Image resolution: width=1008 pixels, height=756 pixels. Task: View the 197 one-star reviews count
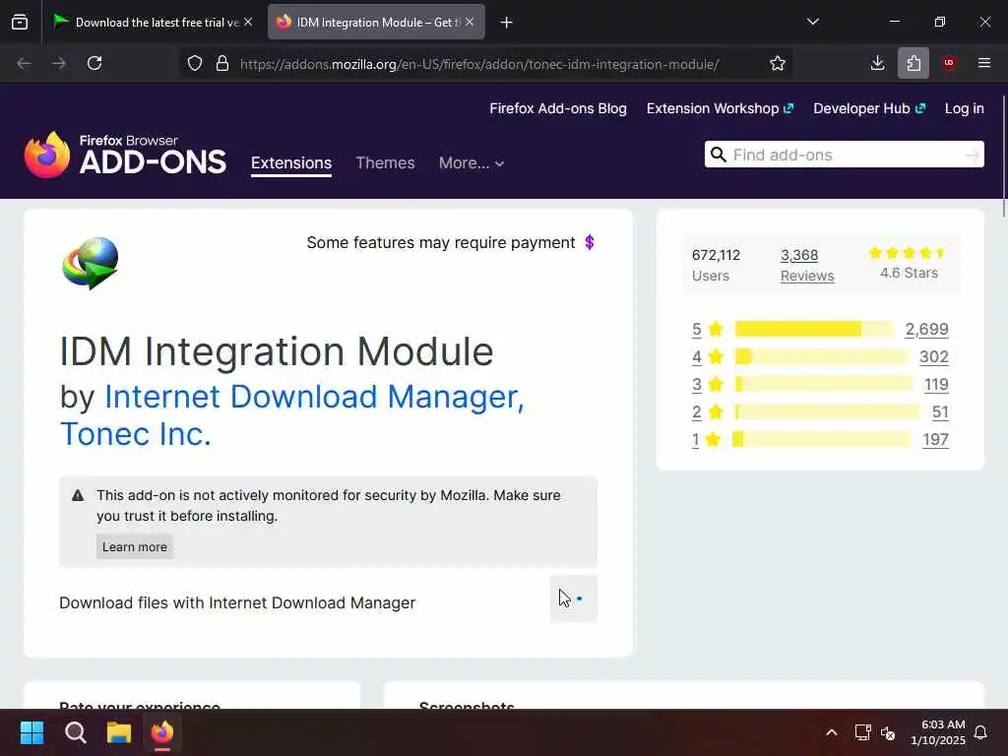coord(935,440)
